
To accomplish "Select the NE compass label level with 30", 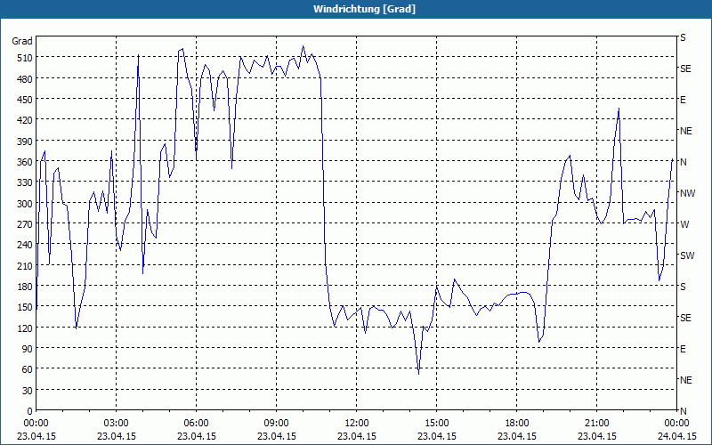I will pyautogui.click(x=686, y=380).
